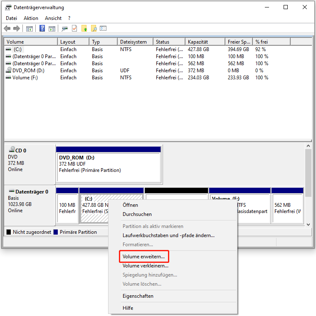Click the 234.03 GB capacity cell
The height and width of the screenshot is (316, 316).
click(x=198, y=77)
